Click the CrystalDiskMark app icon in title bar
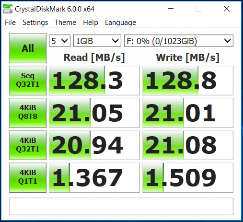This screenshot has height=222, width=243. (8, 9)
